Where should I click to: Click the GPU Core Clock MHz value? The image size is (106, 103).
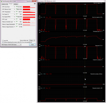point(19,7)
